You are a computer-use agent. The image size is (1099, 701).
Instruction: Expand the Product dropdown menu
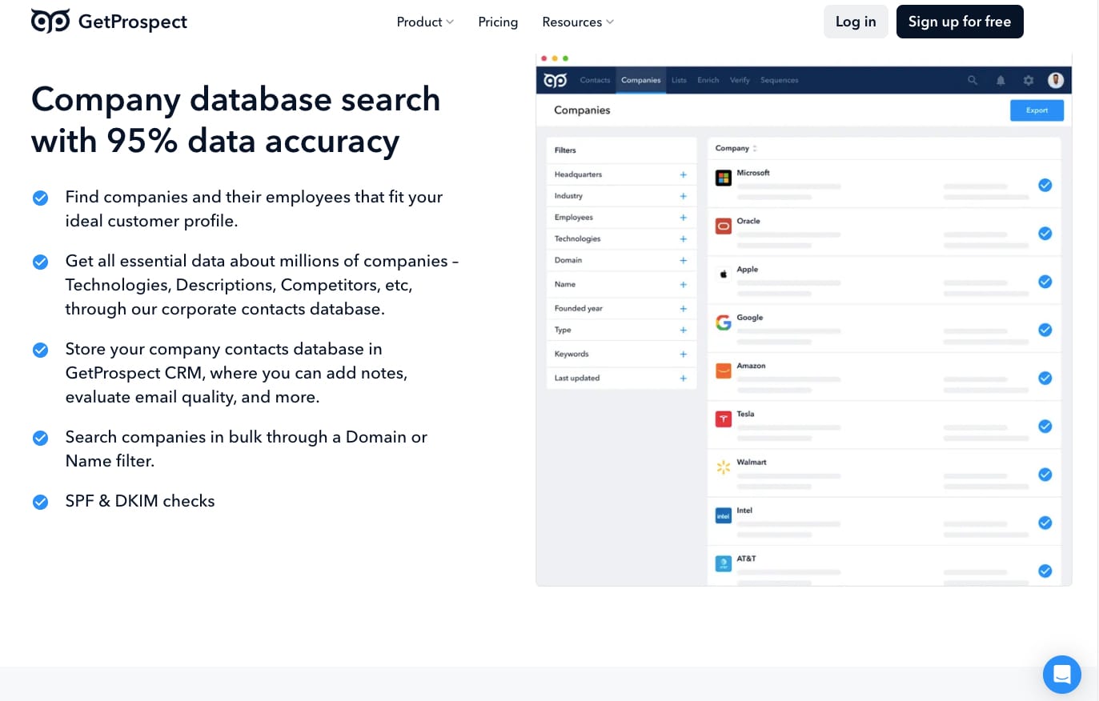coord(425,22)
